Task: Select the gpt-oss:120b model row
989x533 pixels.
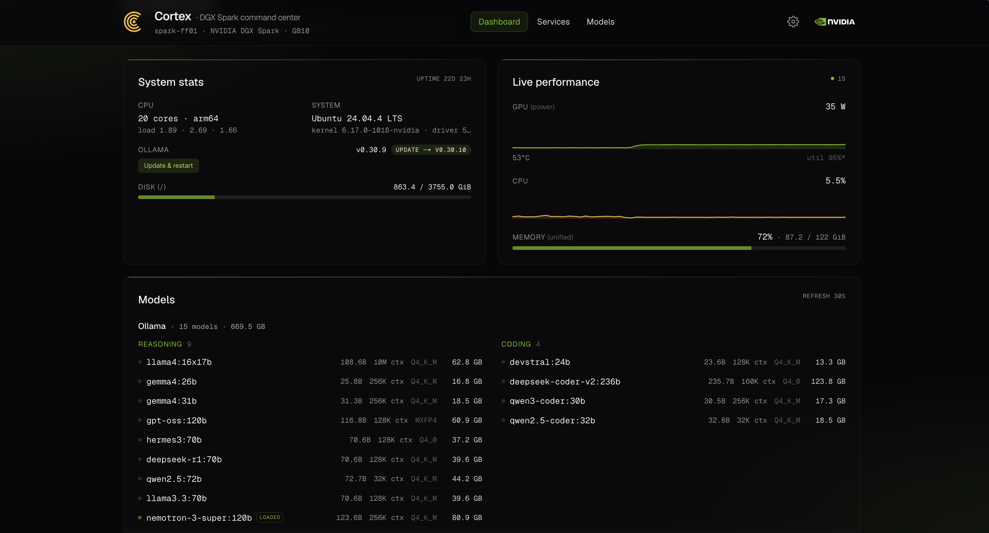Action: pos(310,420)
